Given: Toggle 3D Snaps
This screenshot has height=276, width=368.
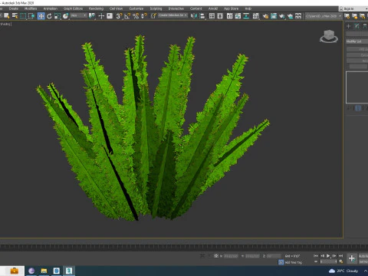Looking at the screenshot, I should point(119,16).
